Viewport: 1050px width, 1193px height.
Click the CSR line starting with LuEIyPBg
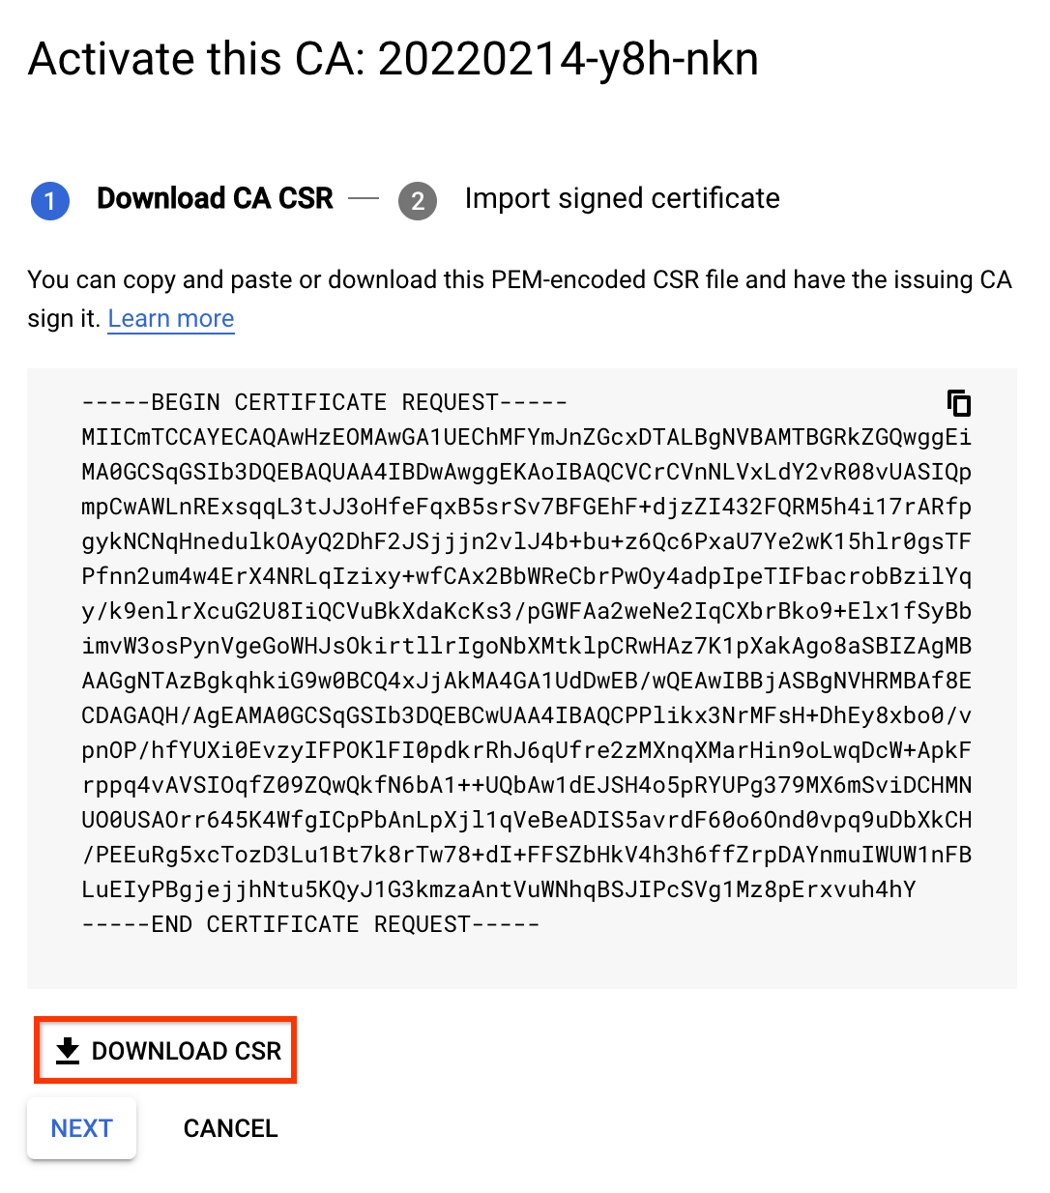click(x=498, y=889)
